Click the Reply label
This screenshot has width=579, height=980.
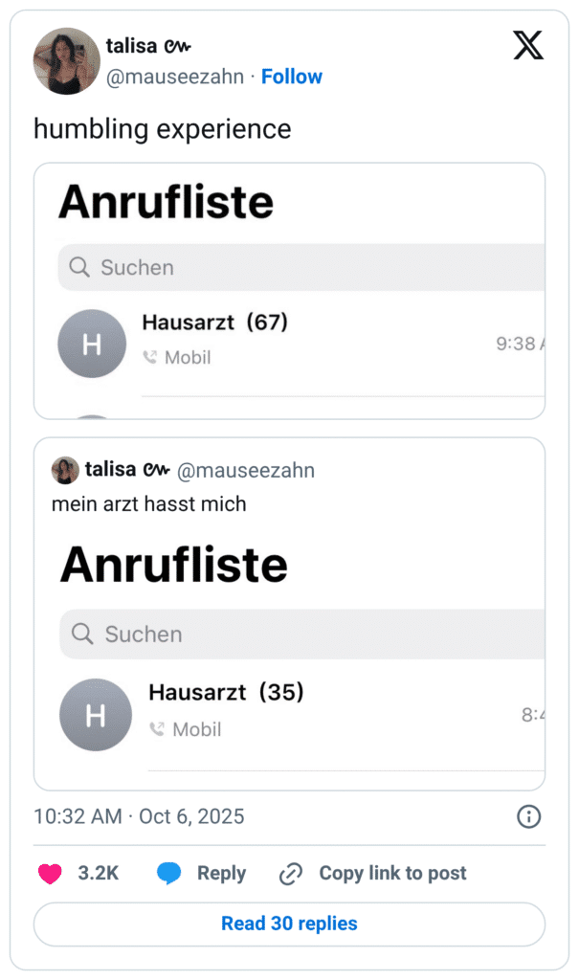coord(221,873)
